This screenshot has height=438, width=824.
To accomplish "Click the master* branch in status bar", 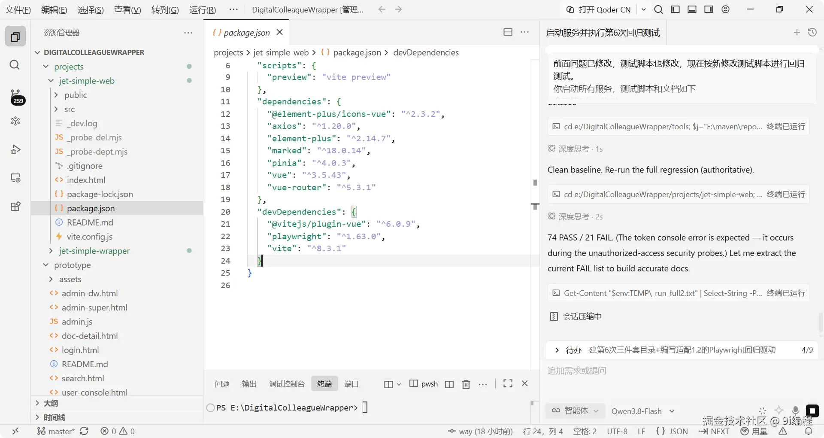I will (x=56, y=431).
